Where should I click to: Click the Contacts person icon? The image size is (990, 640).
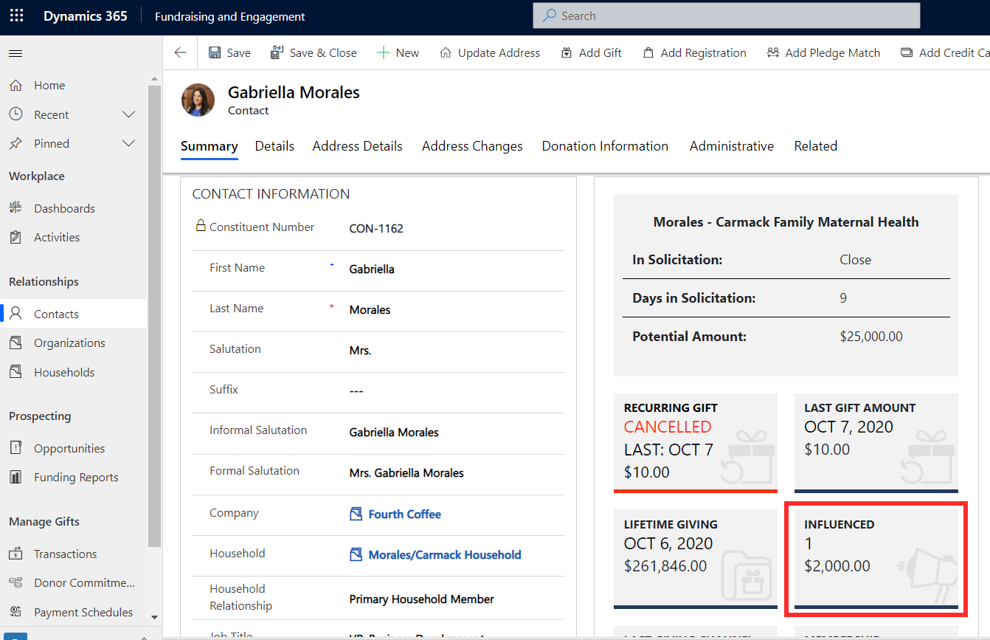(15, 314)
